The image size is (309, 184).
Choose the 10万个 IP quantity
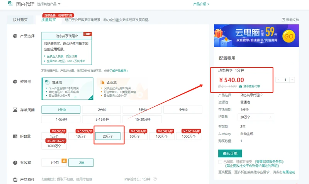tap(81, 136)
